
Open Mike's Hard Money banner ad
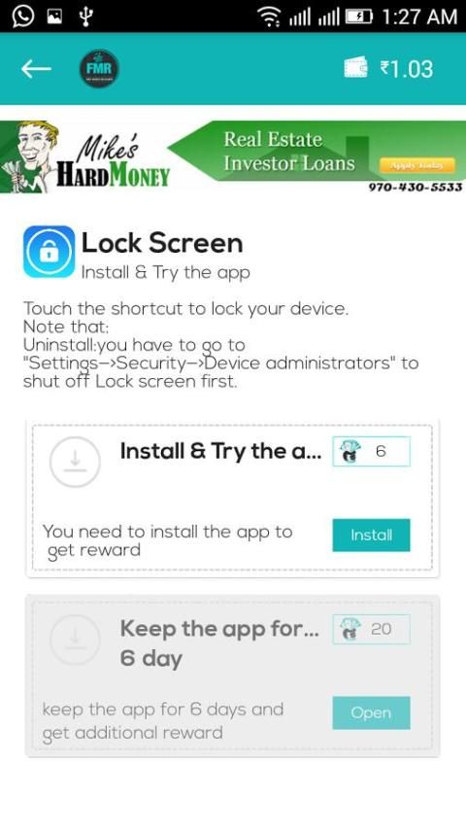[233, 157]
